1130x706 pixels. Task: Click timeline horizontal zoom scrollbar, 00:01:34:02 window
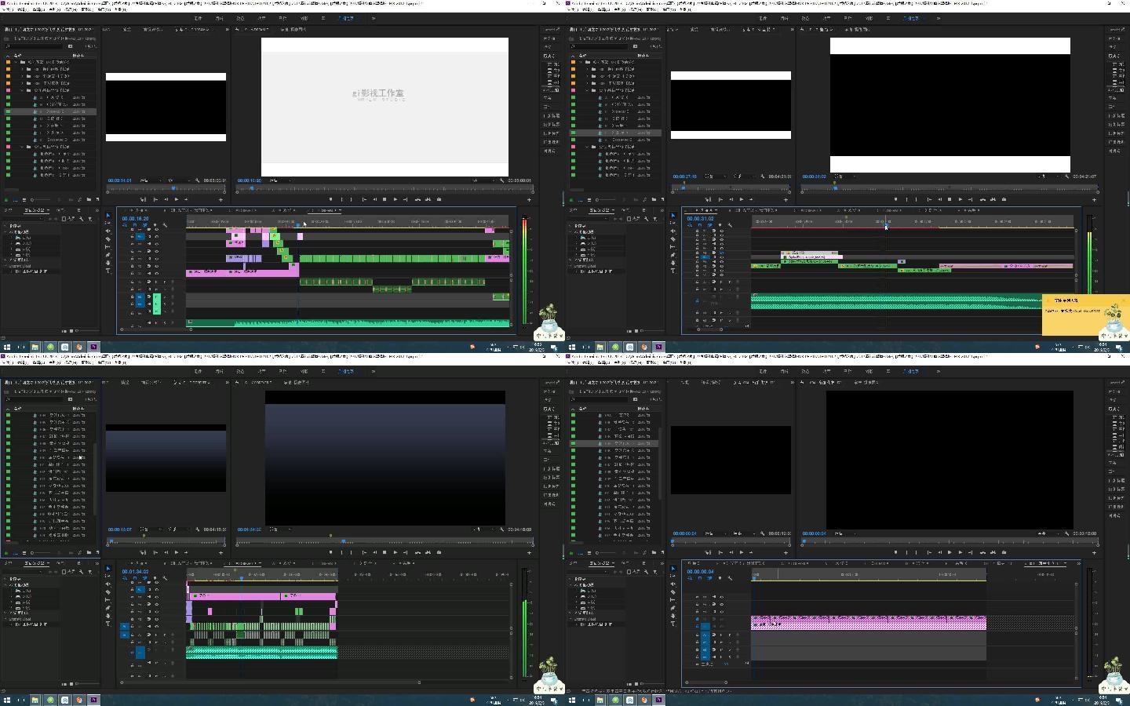(x=271, y=682)
